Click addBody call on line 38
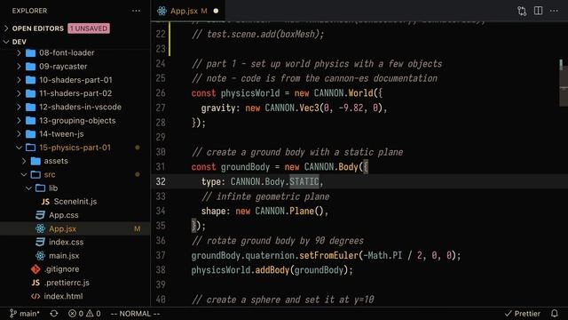This screenshot has width=568, height=320. (272, 270)
